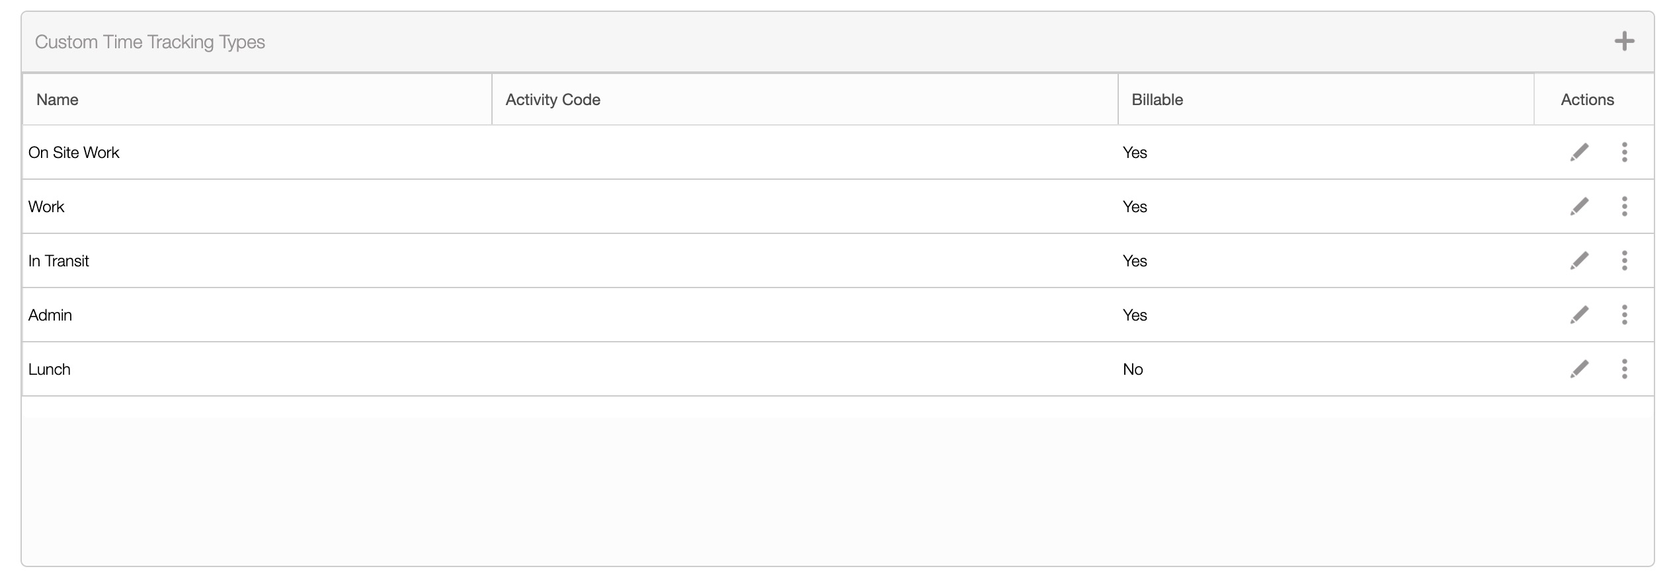1673x579 pixels.
Task: Edit the On Site Work entry
Action: (x=1579, y=152)
